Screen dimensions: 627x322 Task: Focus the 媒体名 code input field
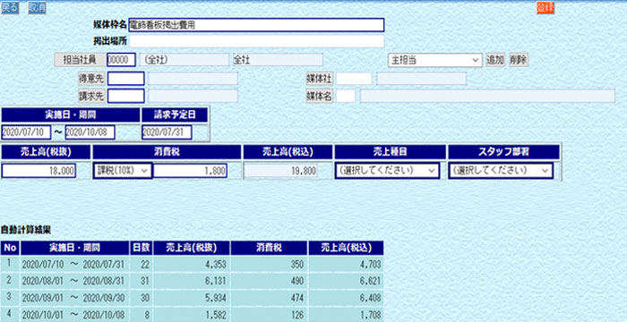click(346, 96)
